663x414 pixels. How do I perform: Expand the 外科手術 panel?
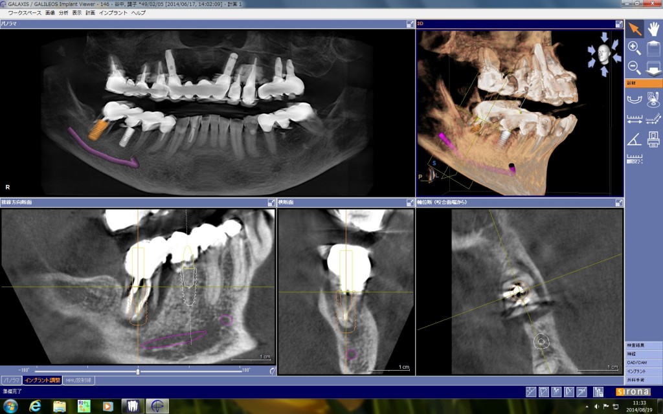tap(644, 380)
